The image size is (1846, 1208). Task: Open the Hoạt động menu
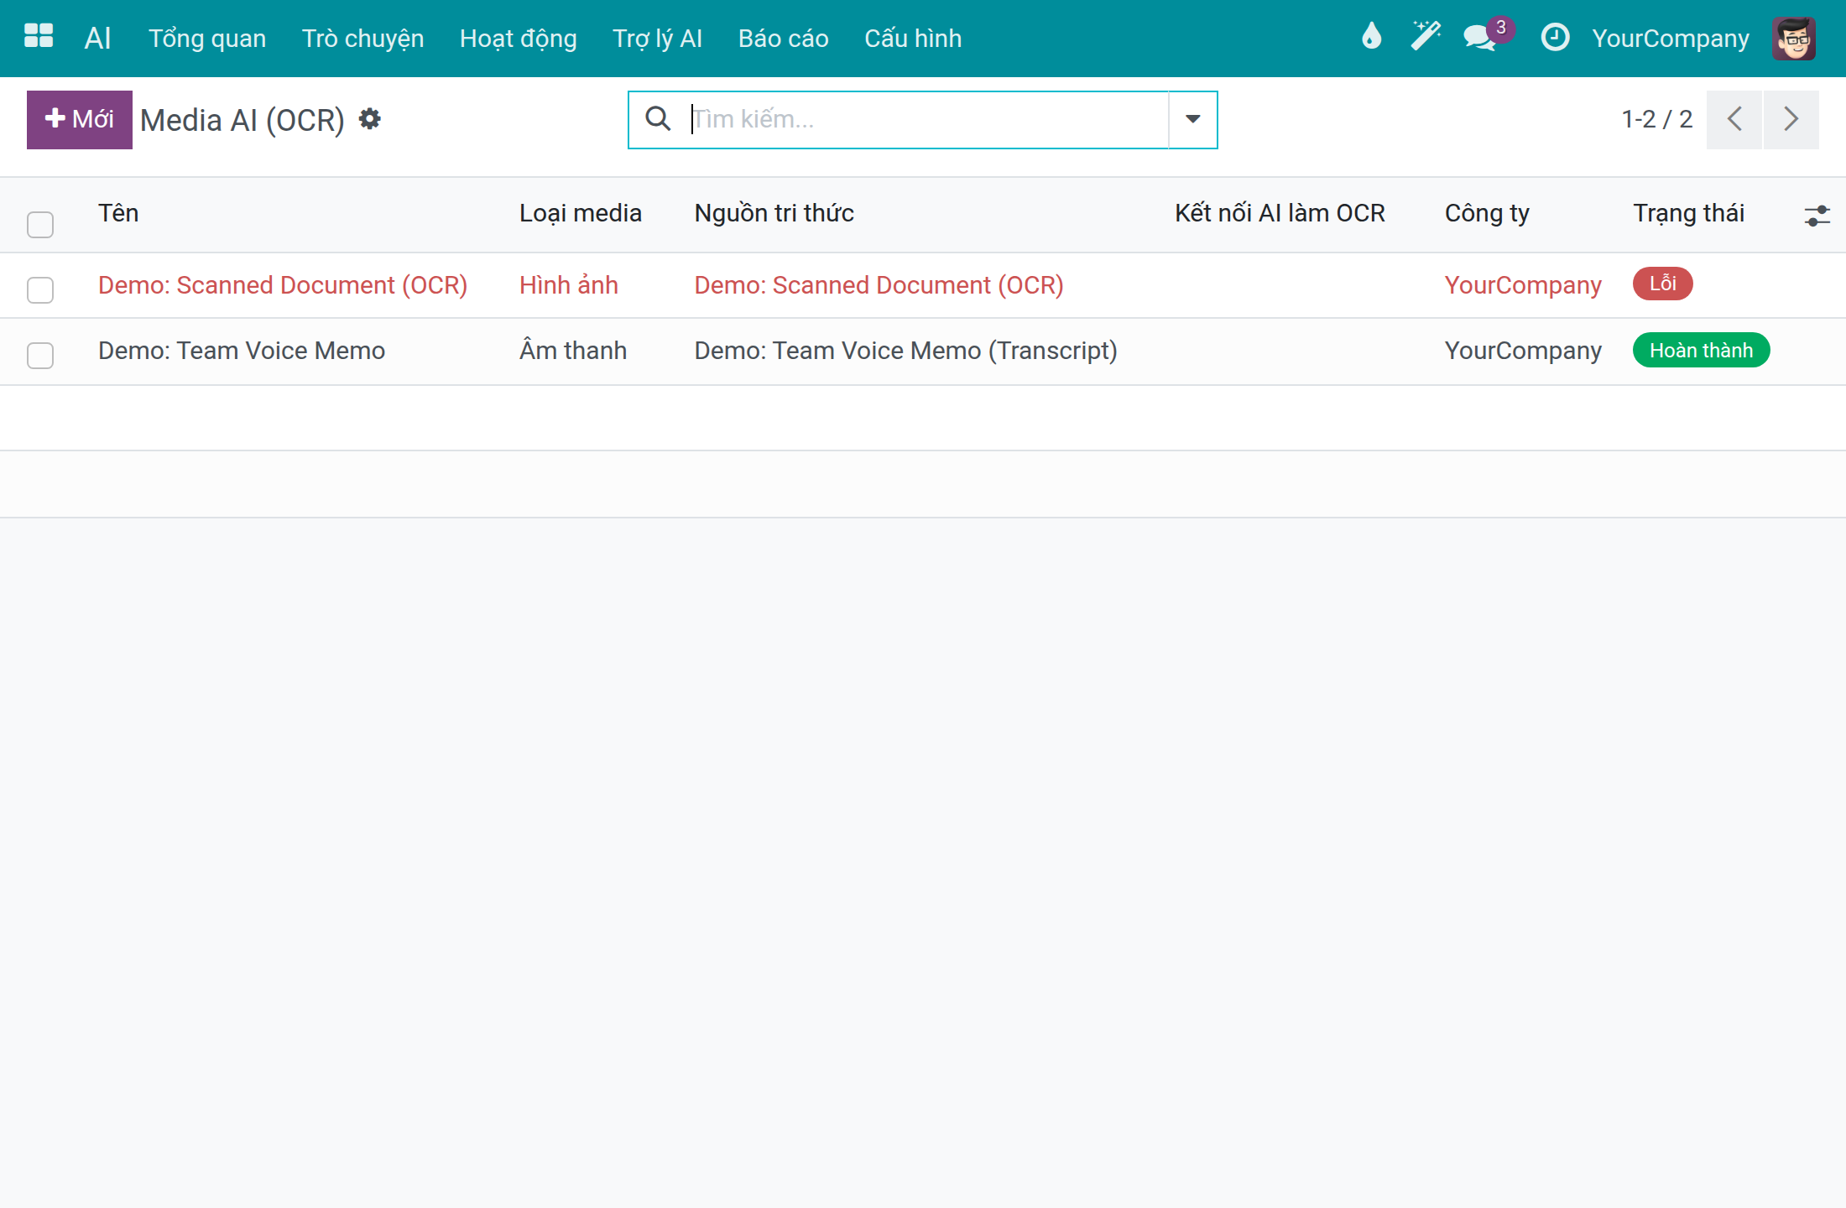click(518, 39)
